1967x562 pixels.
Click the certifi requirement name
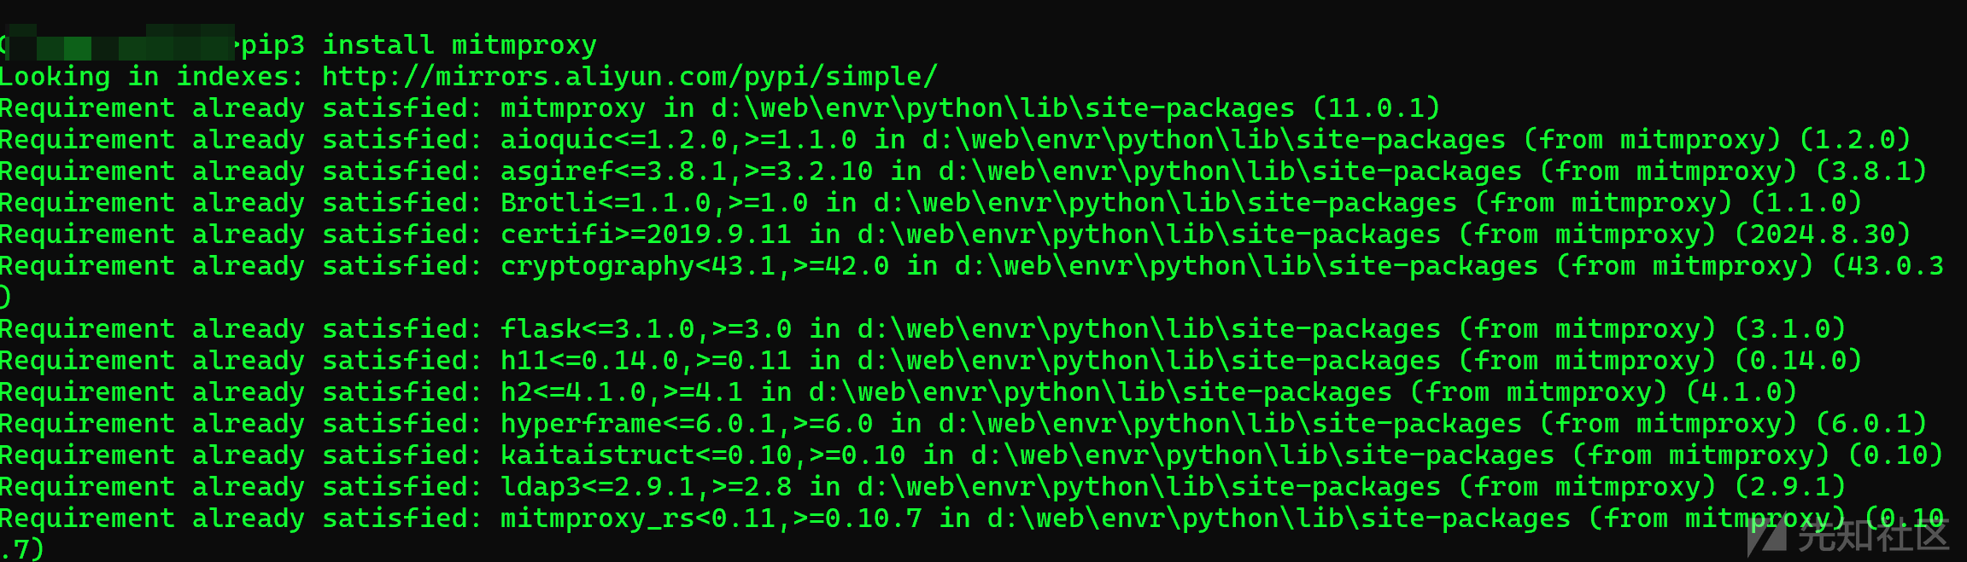coord(557,235)
